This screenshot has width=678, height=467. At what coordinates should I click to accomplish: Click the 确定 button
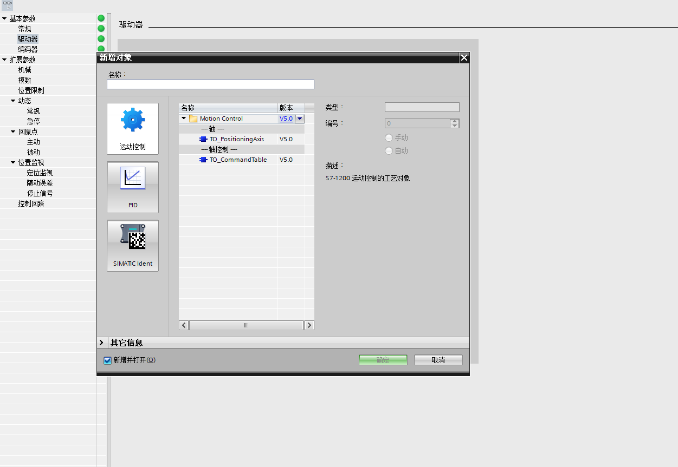383,360
